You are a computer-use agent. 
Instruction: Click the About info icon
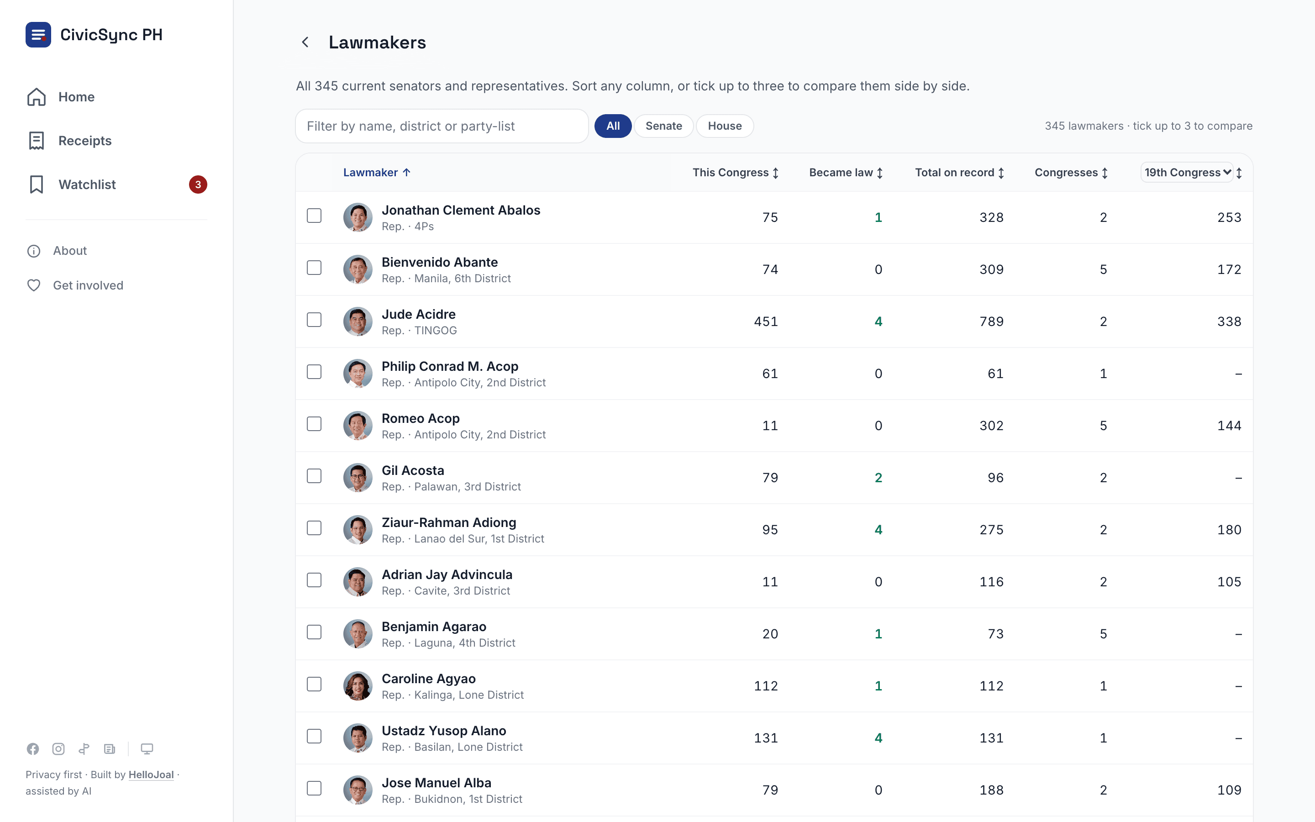coord(34,251)
